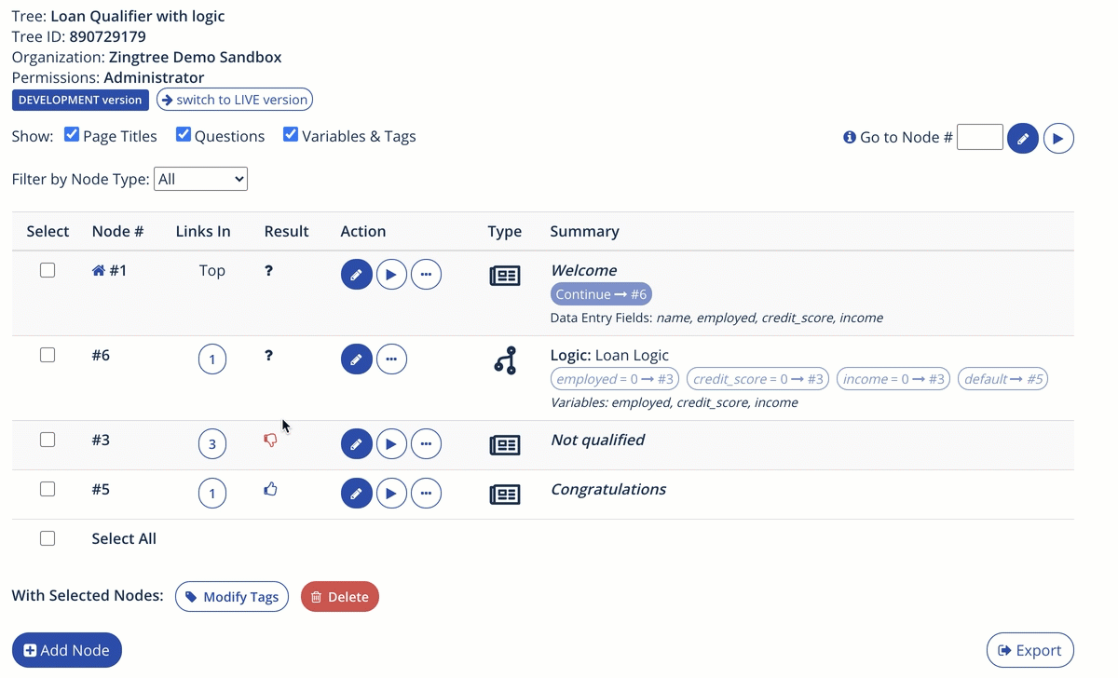Open the Filter by Node Type dropdown
The width and height of the screenshot is (1118, 678).
point(200,179)
